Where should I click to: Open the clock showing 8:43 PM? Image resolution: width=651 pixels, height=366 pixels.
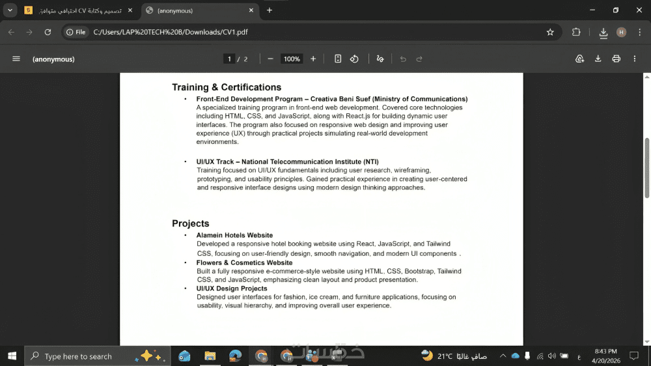click(605, 356)
